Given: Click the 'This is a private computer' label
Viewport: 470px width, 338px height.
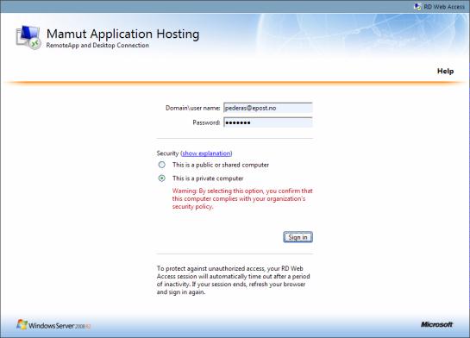Looking at the screenshot, I should 208,178.
